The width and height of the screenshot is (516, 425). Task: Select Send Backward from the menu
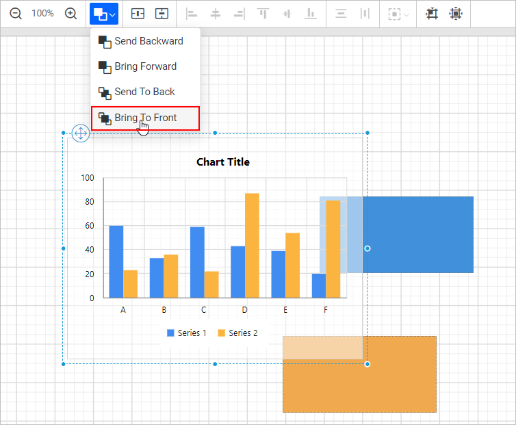pyautogui.click(x=146, y=41)
